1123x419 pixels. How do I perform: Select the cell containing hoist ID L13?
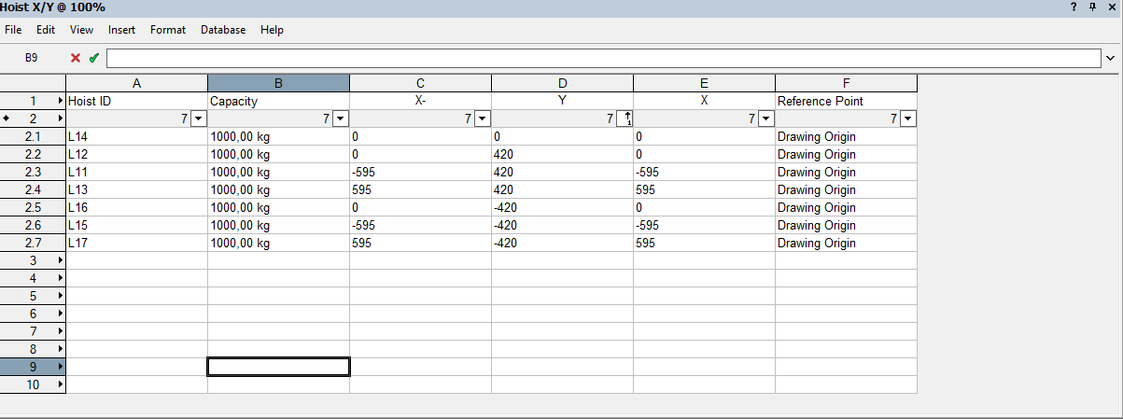coord(136,189)
